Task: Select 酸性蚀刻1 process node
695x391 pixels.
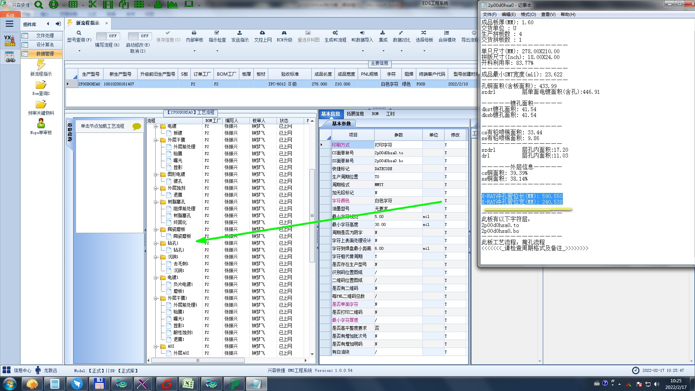Action: [x=183, y=332]
